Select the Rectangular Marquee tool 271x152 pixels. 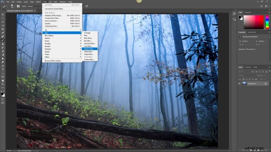point(3,18)
